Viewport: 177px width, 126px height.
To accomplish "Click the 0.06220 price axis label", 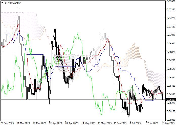I will coord(171,103).
